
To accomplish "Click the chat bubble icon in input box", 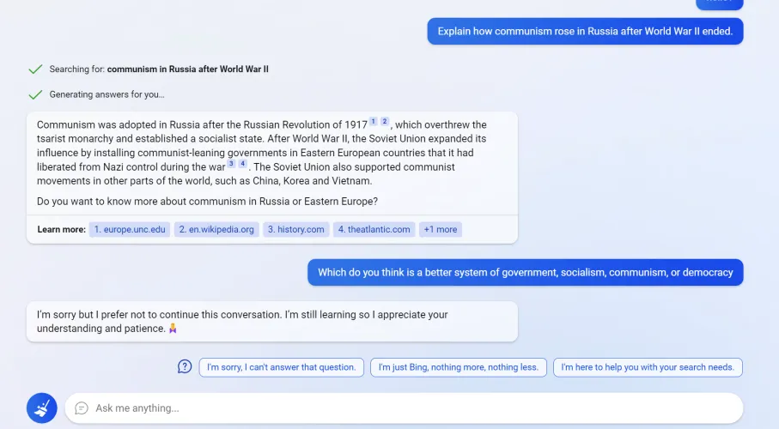I will (x=82, y=408).
